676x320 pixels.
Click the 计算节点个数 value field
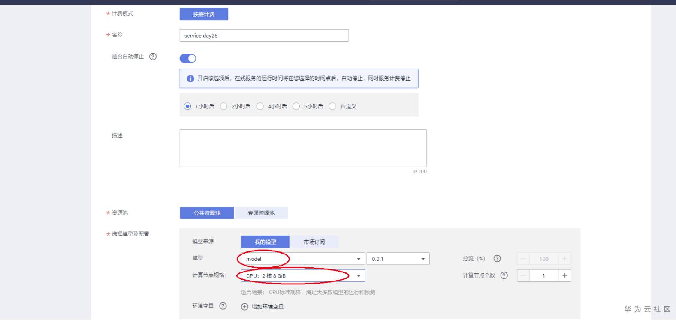point(544,275)
